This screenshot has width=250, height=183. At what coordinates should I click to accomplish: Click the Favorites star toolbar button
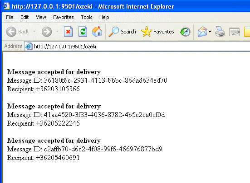point(157,32)
